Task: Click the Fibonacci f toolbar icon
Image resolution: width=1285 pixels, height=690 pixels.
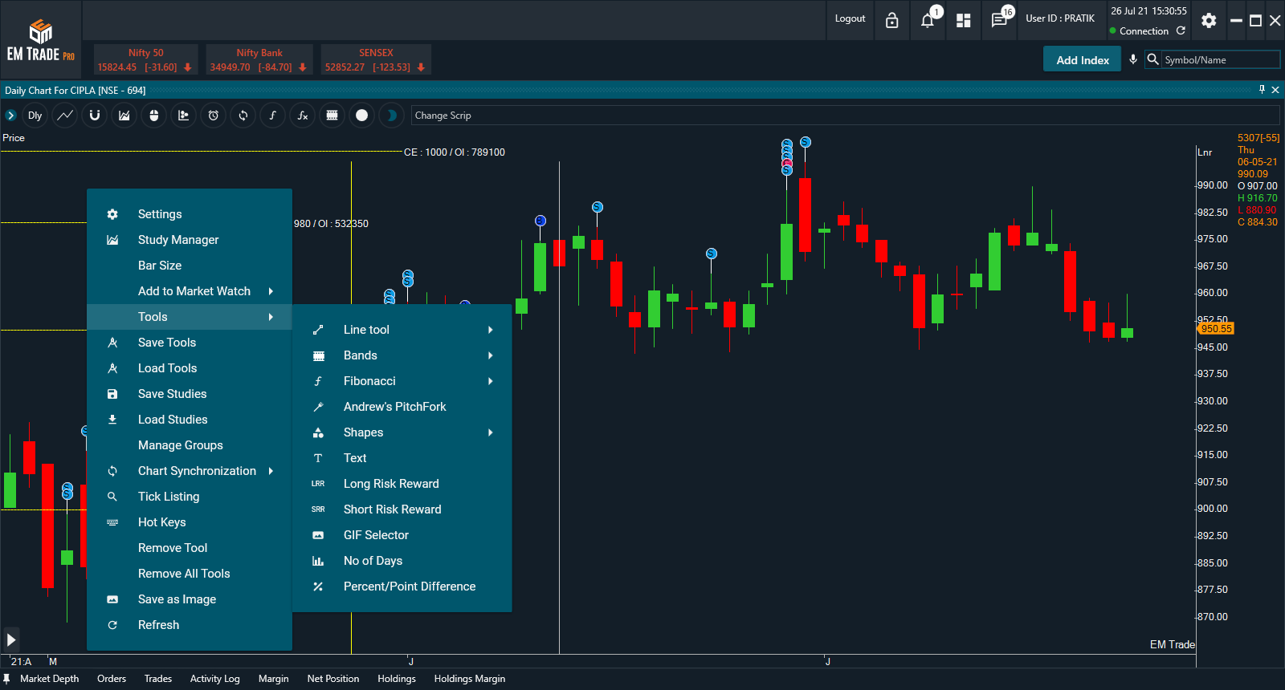Action: tap(273, 116)
